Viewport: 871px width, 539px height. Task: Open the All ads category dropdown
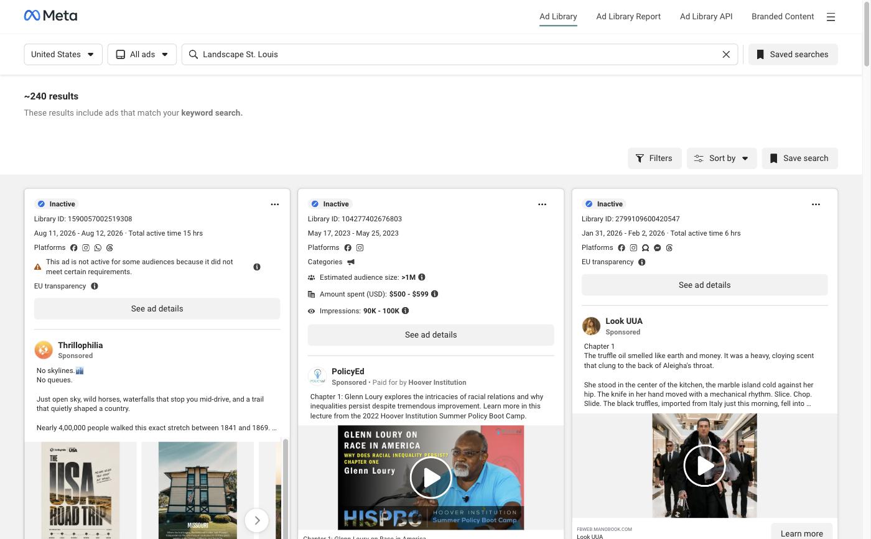tap(142, 55)
